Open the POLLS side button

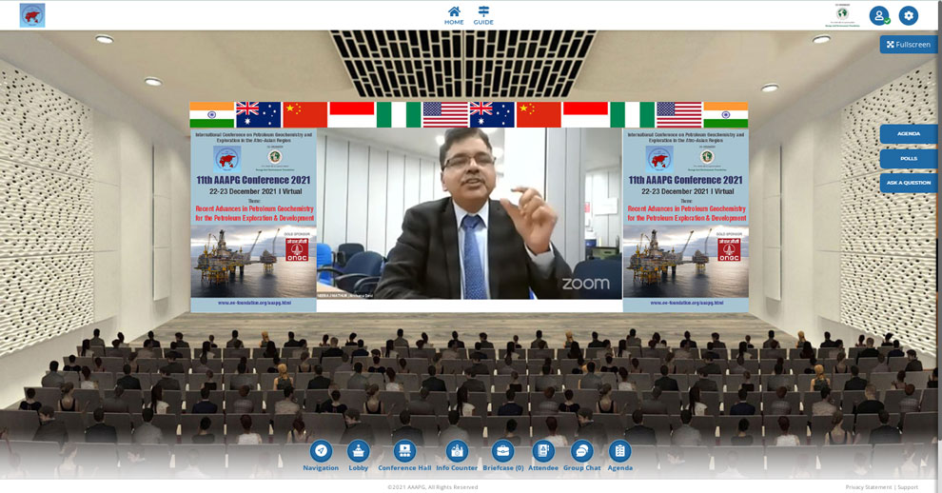pyautogui.click(x=909, y=158)
